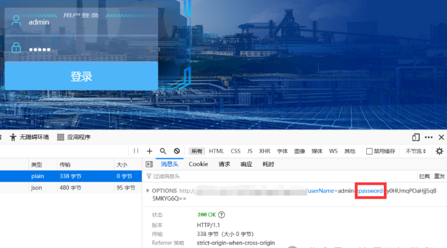The height and width of the screenshot is (248, 447).
Task: Open the 不节流 throttling dropdown
Action: (415, 151)
